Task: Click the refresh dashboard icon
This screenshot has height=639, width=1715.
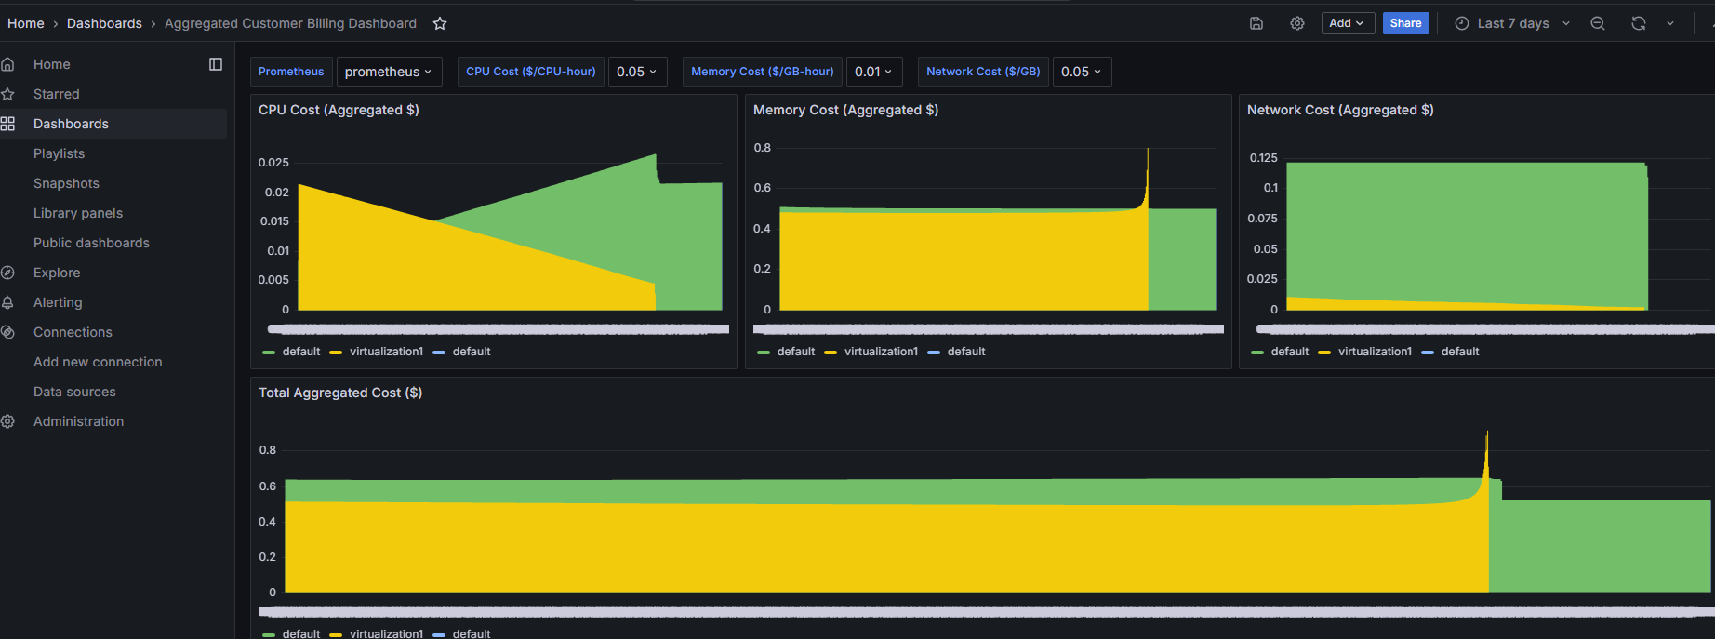Action: point(1638,23)
